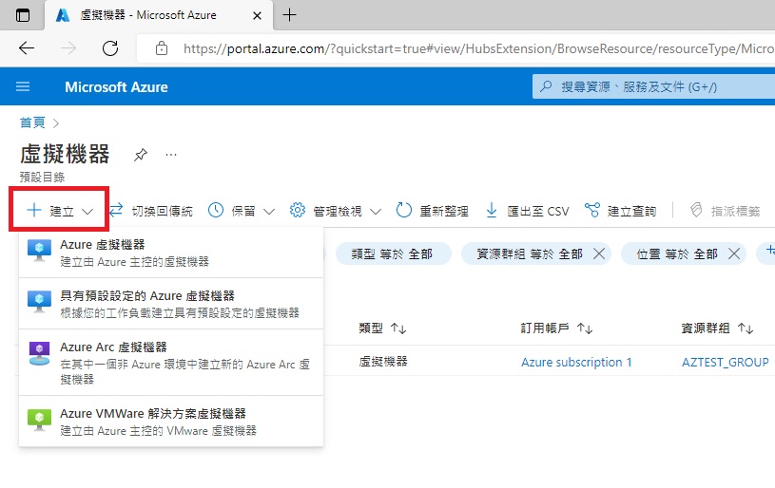Screen dimensions: 775x488
Task: Click the 類型 等於 全部 filter pill
Action: (x=393, y=253)
